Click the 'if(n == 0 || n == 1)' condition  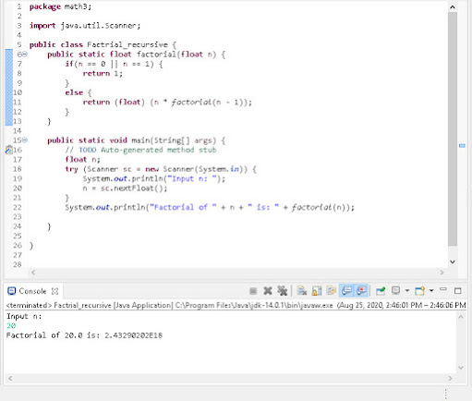[x=109, y=64]
